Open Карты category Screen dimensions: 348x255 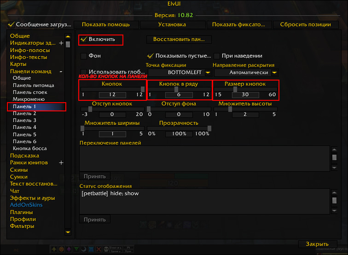18,64
